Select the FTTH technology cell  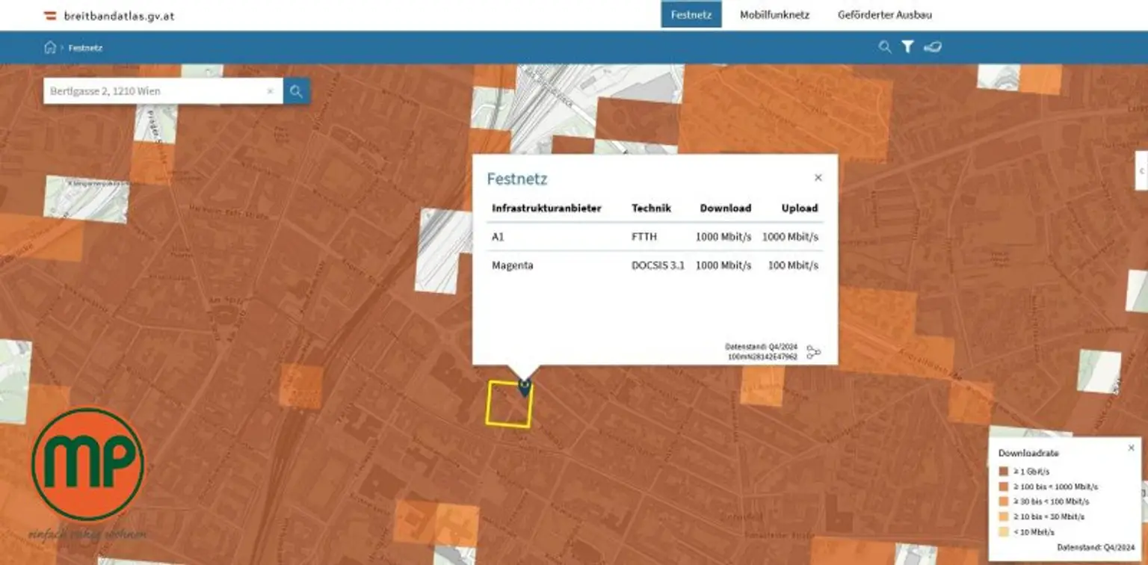point(644,237)
